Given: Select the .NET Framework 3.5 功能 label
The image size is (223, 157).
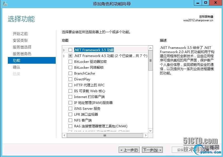Looking at the screenshot, I should tap(94, 50).
